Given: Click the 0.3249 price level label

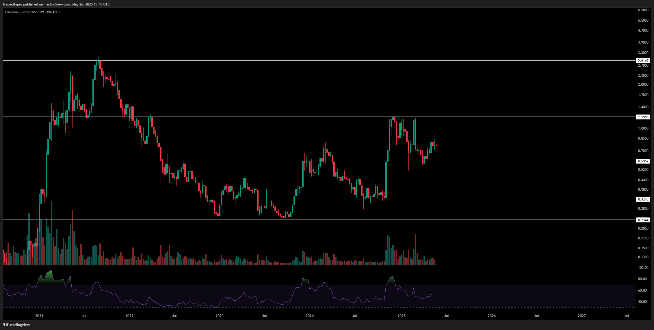Looking at the screenshot, I should pos(643,199).
